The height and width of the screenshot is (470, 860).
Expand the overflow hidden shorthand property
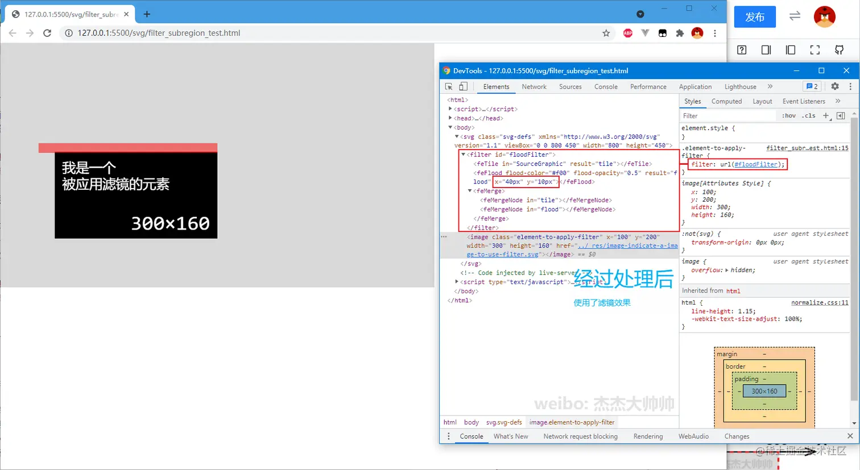[726, 270]
